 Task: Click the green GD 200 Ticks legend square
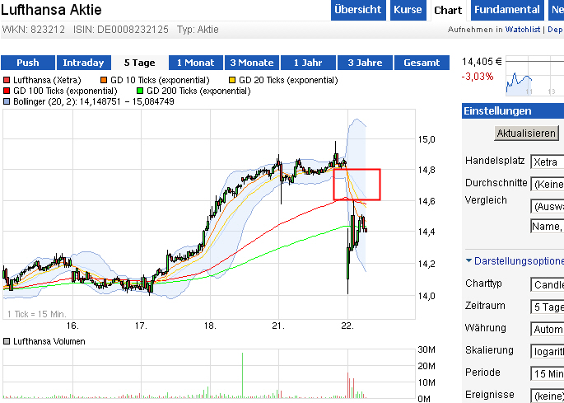click(x=141, y=91)
